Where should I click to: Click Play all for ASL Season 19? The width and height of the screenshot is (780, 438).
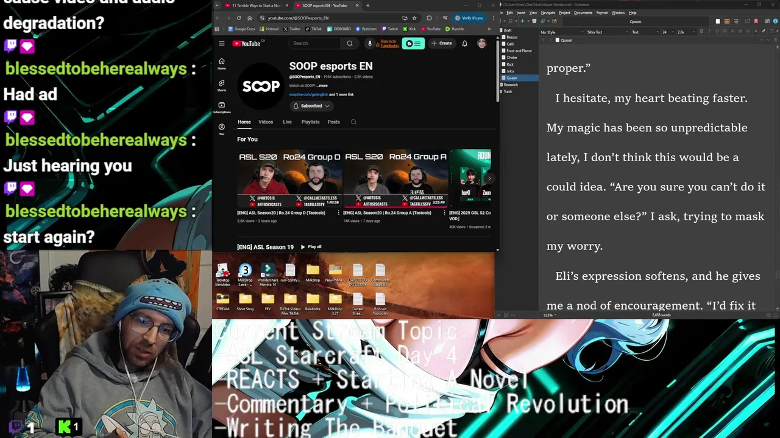pos(311,247)
